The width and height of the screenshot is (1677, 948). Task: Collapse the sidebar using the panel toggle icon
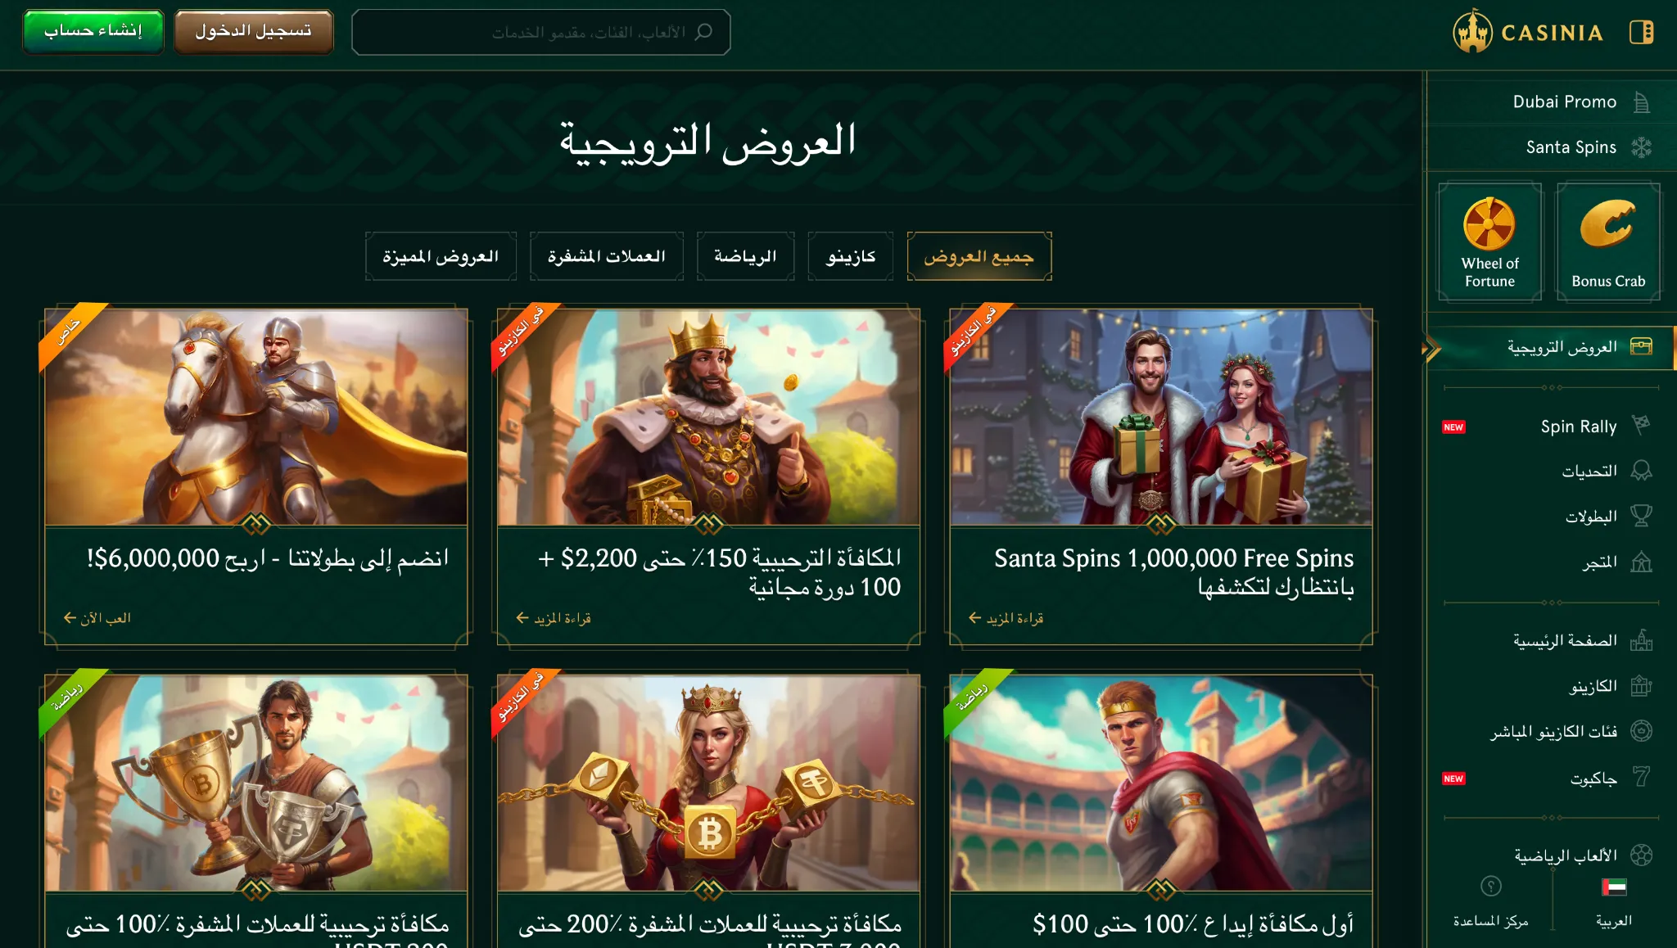click(x=1641, y=33)
